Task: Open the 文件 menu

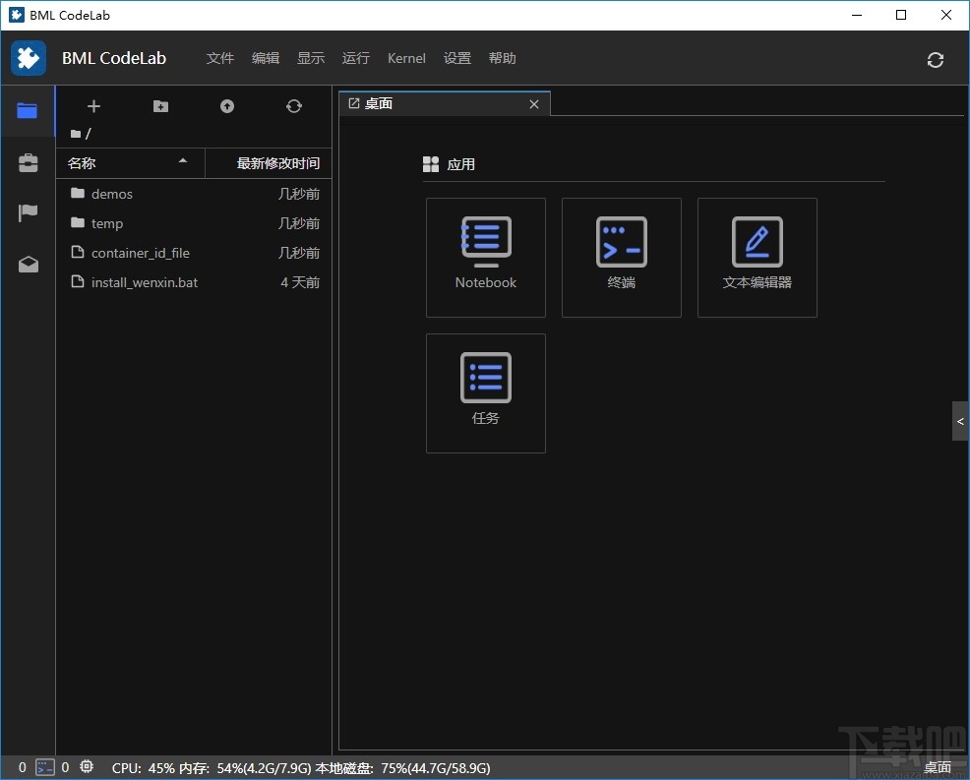Action: [219, 58]
